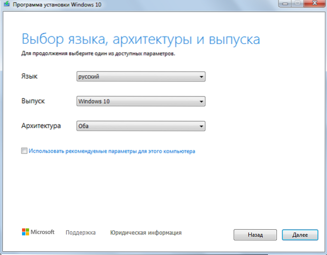
Task: Open the Юридическая информация link
Action: 146,233
